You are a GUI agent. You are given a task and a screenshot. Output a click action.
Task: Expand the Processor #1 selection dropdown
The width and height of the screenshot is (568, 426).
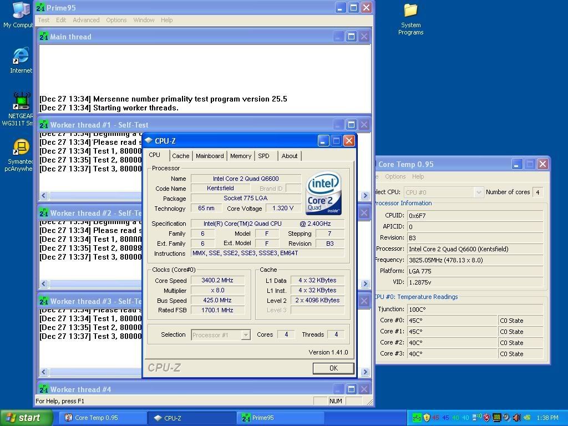point(245,335)
